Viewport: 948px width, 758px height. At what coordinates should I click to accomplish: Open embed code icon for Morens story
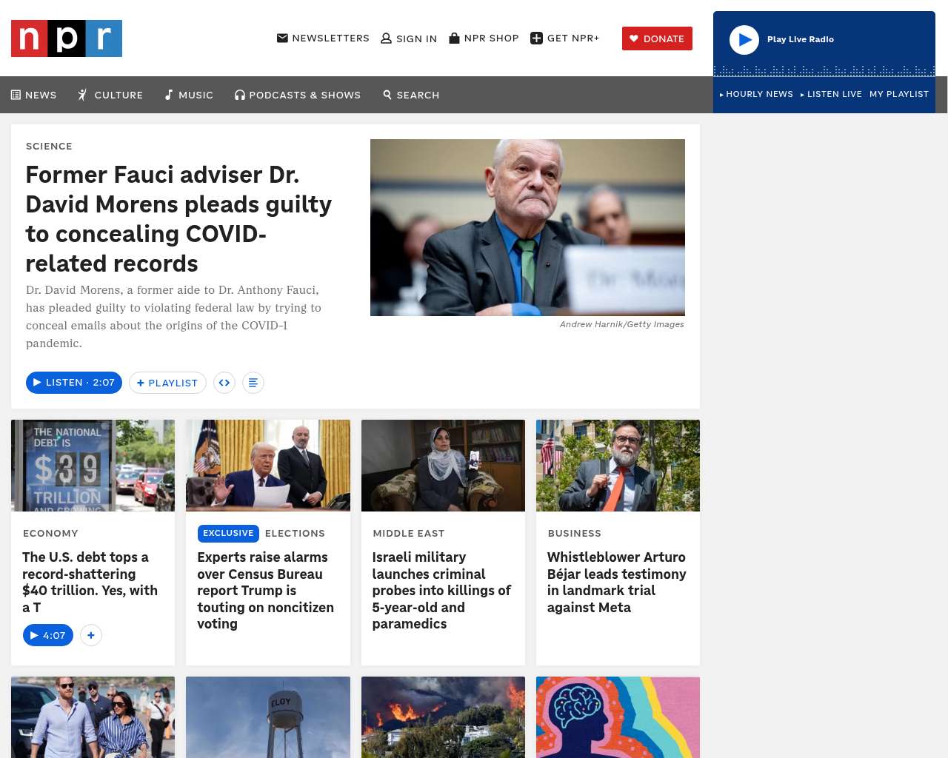224,383
